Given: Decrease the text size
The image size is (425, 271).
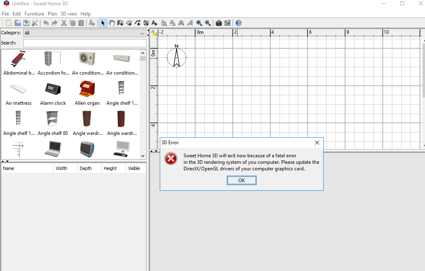Looking at the screenshot, I should pyautogui.click(x=172, y=23).
